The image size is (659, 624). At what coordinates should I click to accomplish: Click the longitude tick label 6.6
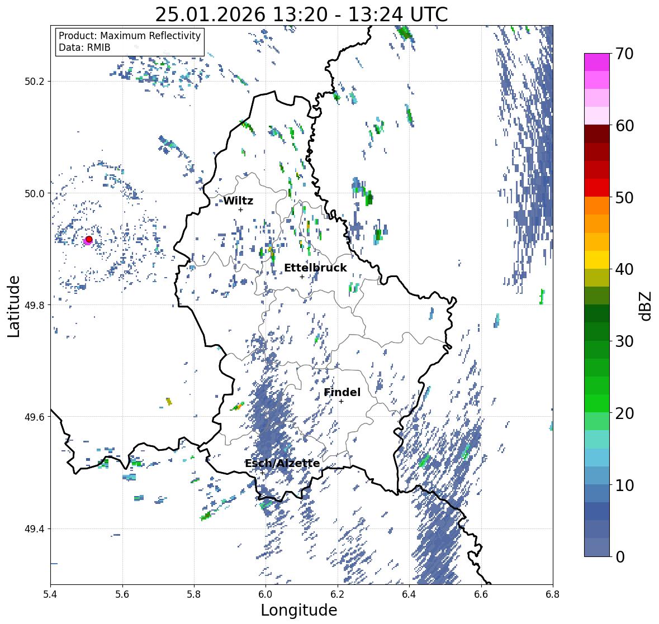(481, 594)
